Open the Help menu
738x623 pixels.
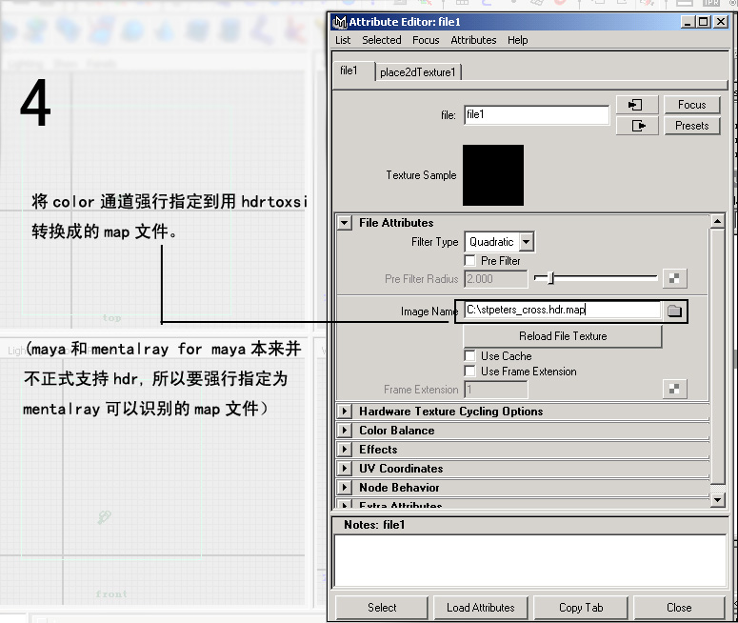point(518,40)
